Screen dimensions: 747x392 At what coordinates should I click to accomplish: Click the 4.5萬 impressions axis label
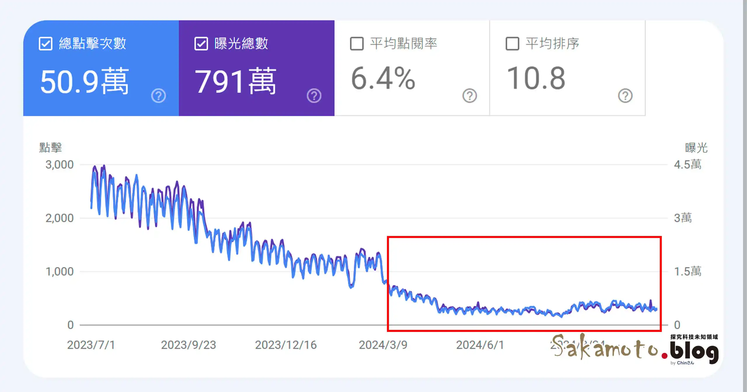[x=687, y=164]
